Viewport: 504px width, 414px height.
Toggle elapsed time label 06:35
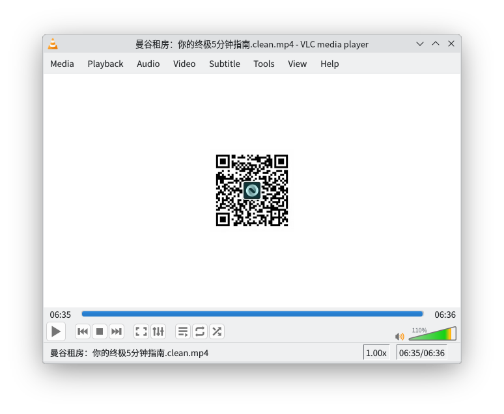[60, 315]
